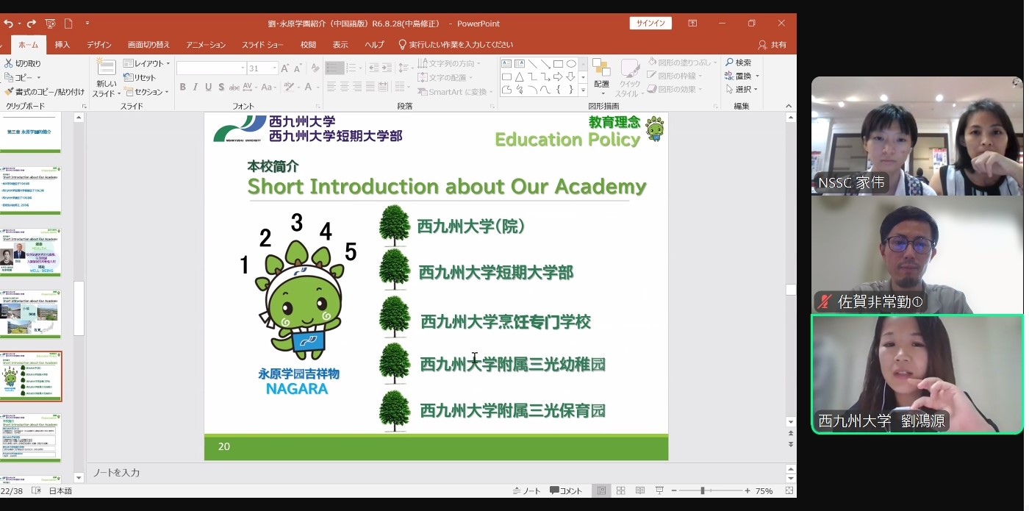Start slideshow from the status bar
Viewport: 1029px width, 511px height.
pyautogui.click(x=659, y=491)
